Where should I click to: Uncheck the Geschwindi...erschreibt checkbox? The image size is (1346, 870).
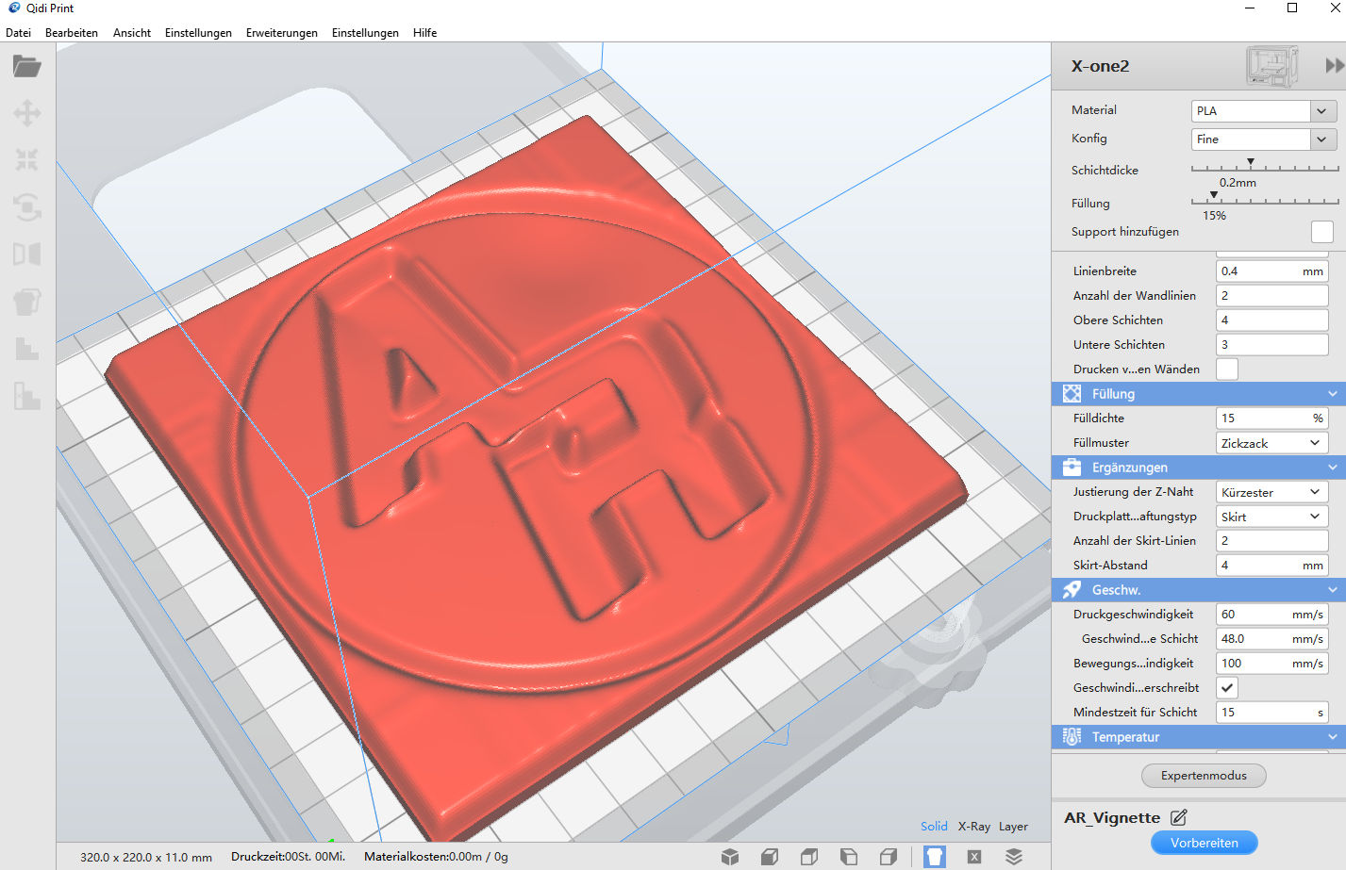click(1227, 688)
